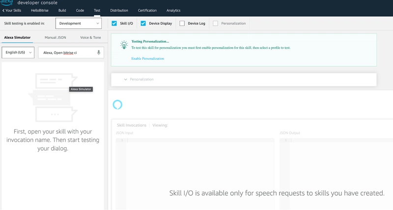Click the 'developer console' title text

click(37, 3)
